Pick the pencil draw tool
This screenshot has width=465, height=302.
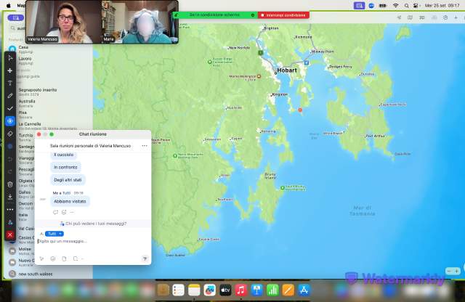9,95
